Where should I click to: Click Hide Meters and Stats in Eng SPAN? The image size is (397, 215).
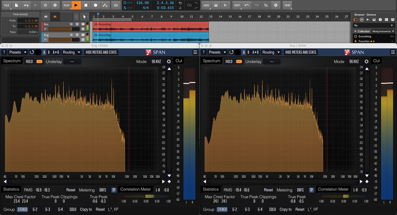101,52
